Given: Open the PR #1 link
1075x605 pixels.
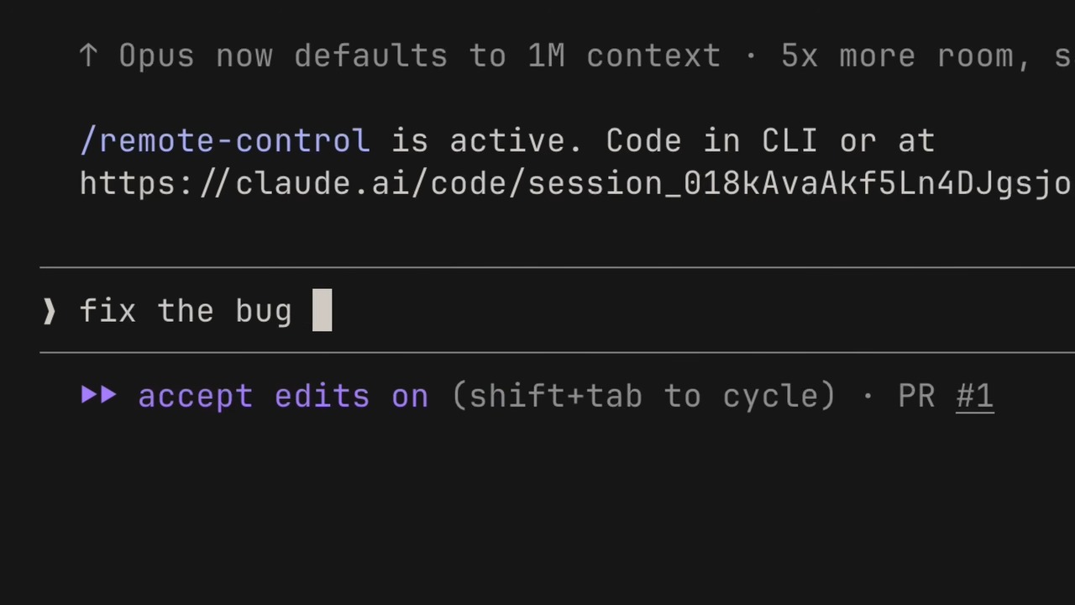Looking at the screenshot, I should (x=975, y=396).
